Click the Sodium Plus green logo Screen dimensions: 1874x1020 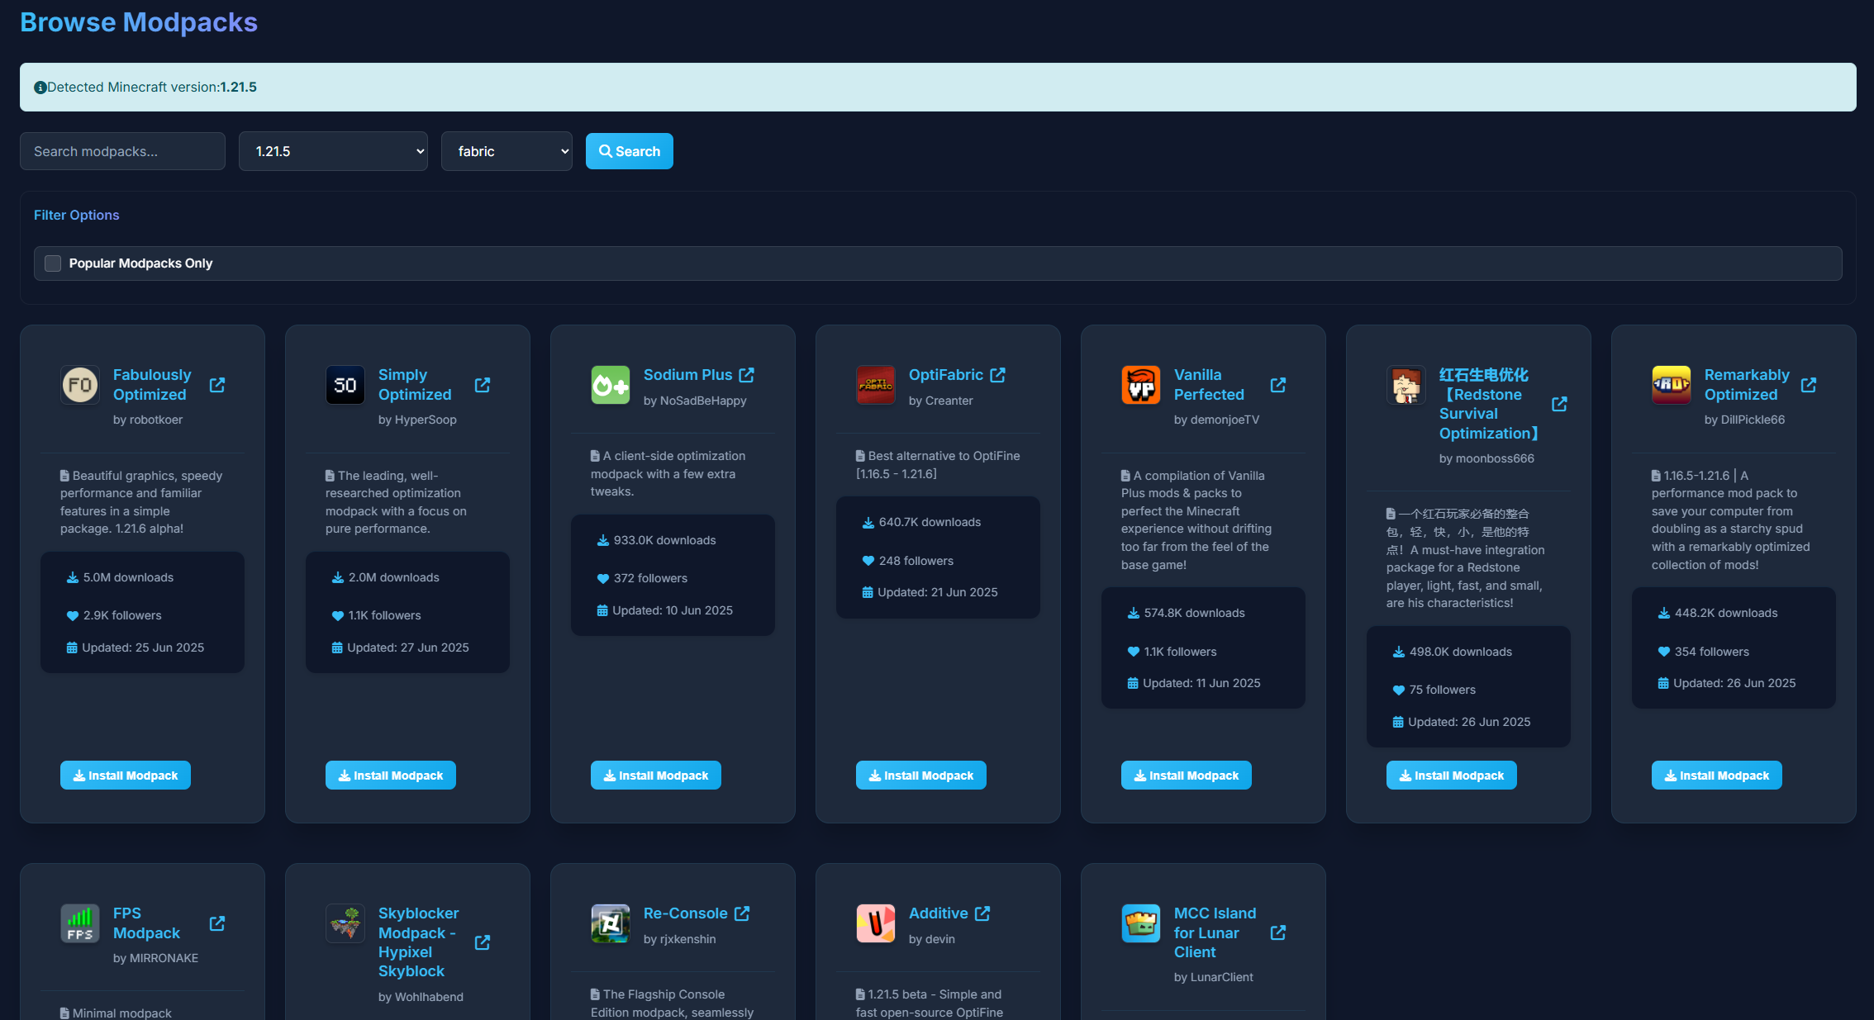coord(611,385)
